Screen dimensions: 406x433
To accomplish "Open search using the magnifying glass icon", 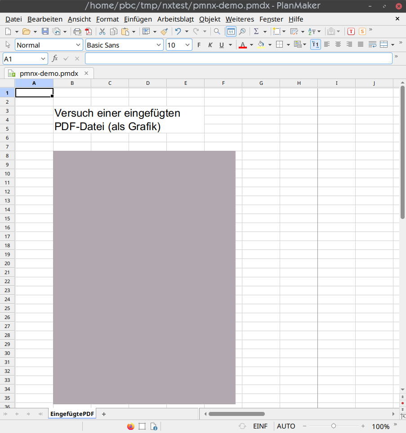I will click(217, 31).
